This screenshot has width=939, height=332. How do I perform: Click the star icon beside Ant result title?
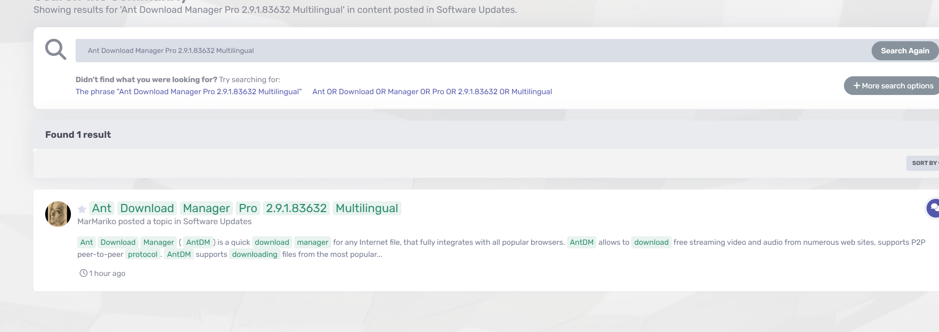(82, 209)
